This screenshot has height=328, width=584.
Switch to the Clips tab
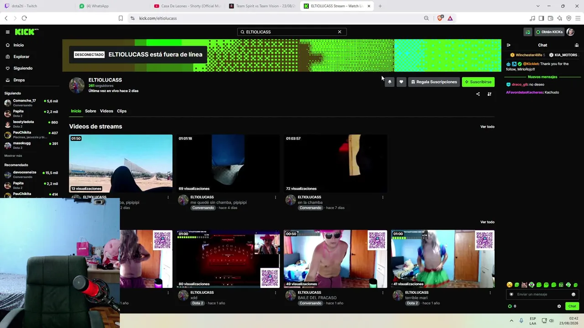pos(121,111)
